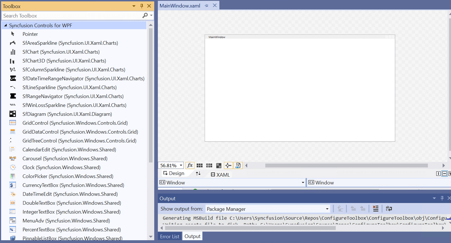451x243 pixels.
Task: Open the left Window element dropdown
Action: pyautogui.click(x=303, y=182)
